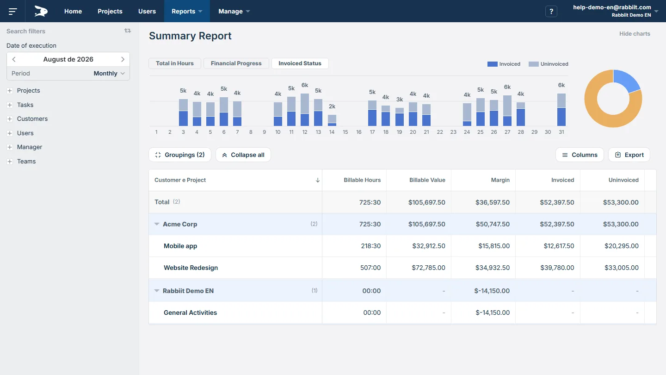This screenshot has width=666, height=375.
Task: Collapse the Acme Corp group row
Action: pos(157,224)
